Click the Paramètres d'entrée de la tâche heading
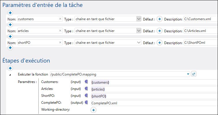The image size is (218, 115). pos(42,5)
